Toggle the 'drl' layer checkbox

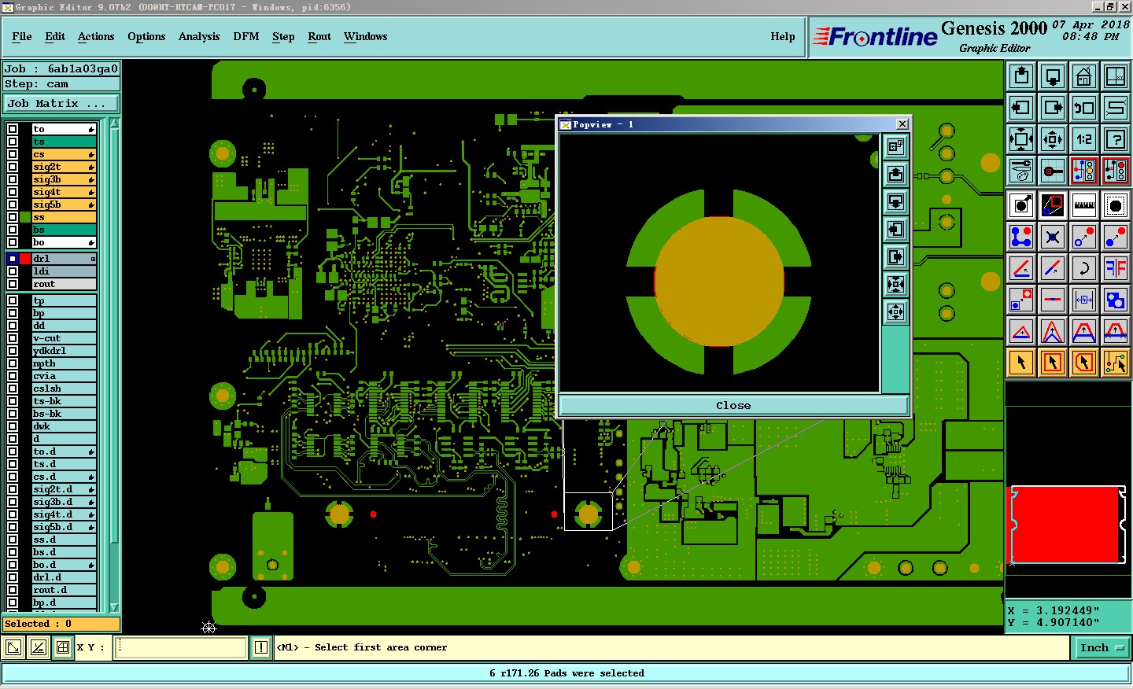click(13, 259)
